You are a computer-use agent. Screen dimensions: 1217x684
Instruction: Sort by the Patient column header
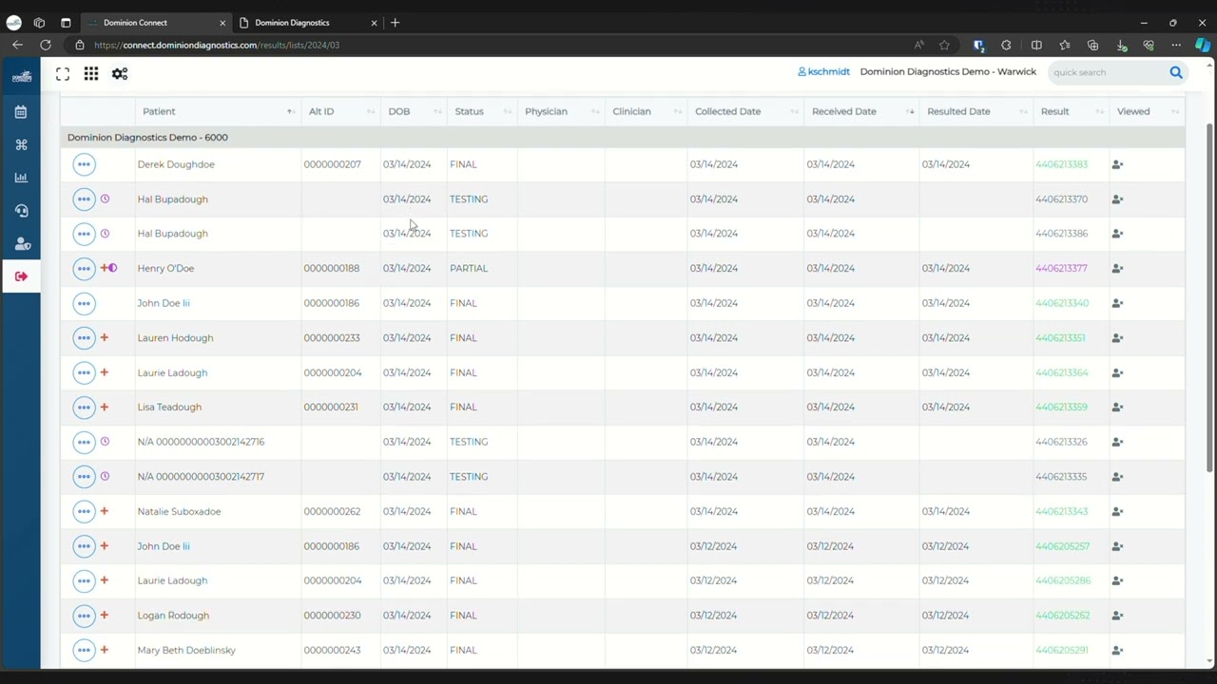(x=159, y=111)
